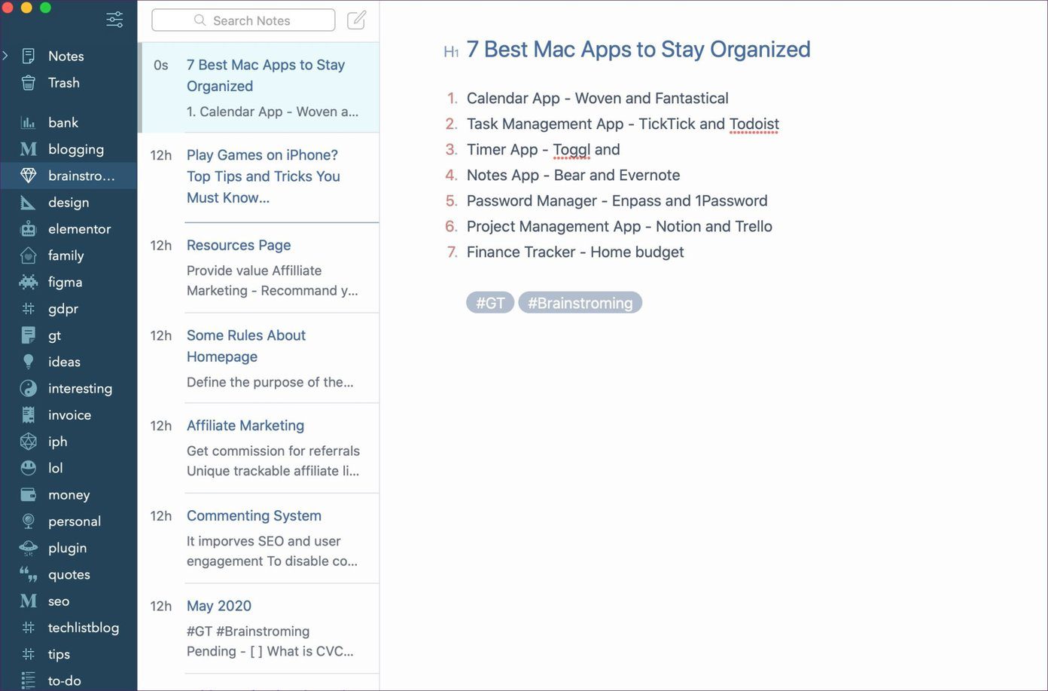Open the 'May 2020' note

[260, 628]
